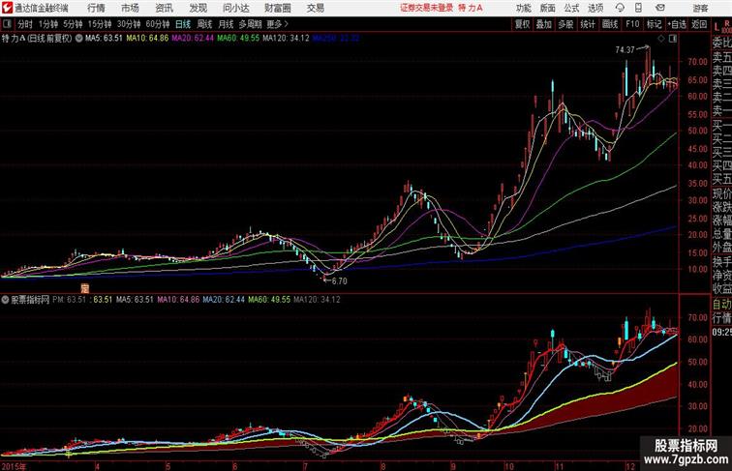This screenshot has height=471, width=732.
Task: Click the 统计 statistics button
Action: point(588,24)
